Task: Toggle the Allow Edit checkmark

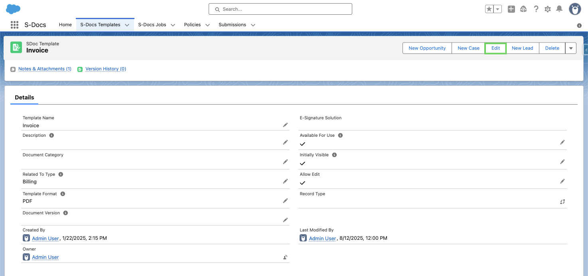Action: pos(302,183)
